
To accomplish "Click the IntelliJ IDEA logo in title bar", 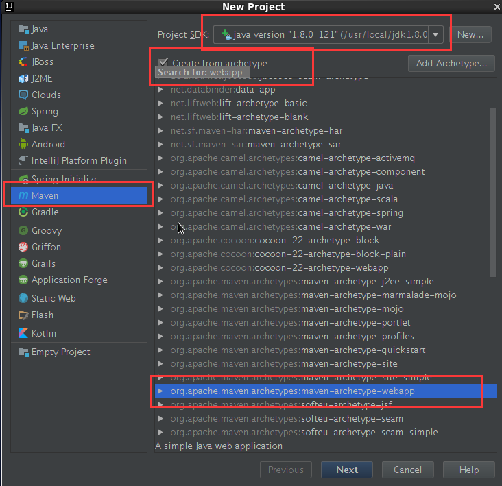I will [10, 6].
